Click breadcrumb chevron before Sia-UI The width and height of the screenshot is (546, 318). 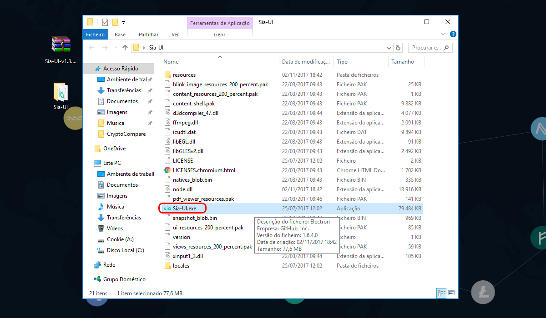pyautogui.click(x=144, y=48)
